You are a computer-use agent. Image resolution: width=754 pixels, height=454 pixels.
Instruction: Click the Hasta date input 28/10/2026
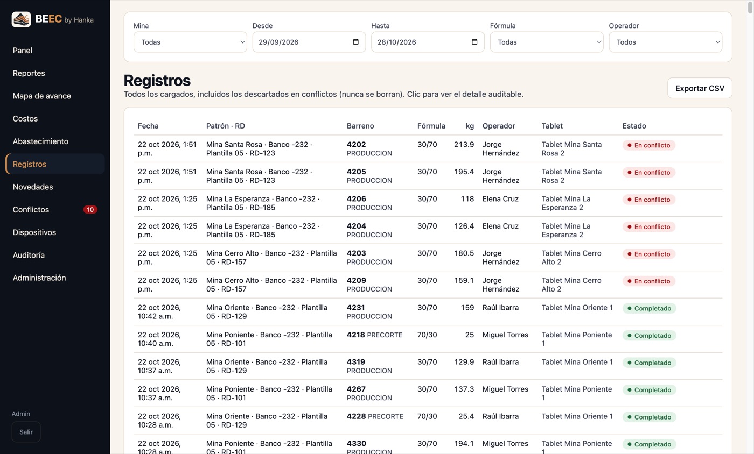point(428,42)
